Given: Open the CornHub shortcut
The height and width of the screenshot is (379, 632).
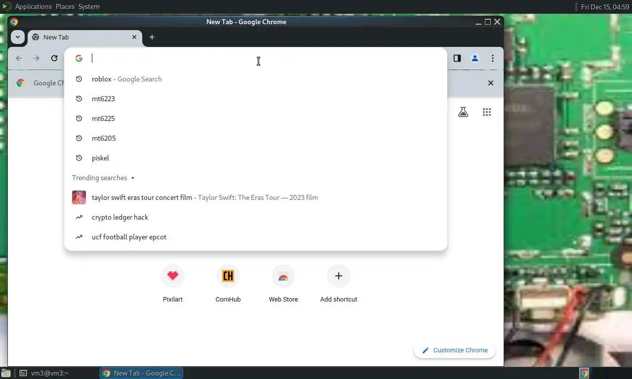Looking at the screenshot, I should pyautogui.click(x=228, y=284).
